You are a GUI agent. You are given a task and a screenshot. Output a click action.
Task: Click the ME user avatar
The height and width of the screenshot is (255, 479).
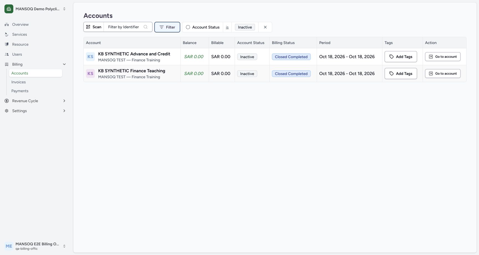click(9, 246)
